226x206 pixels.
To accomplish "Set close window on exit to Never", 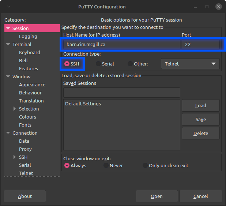I will (x=106, y=166).
